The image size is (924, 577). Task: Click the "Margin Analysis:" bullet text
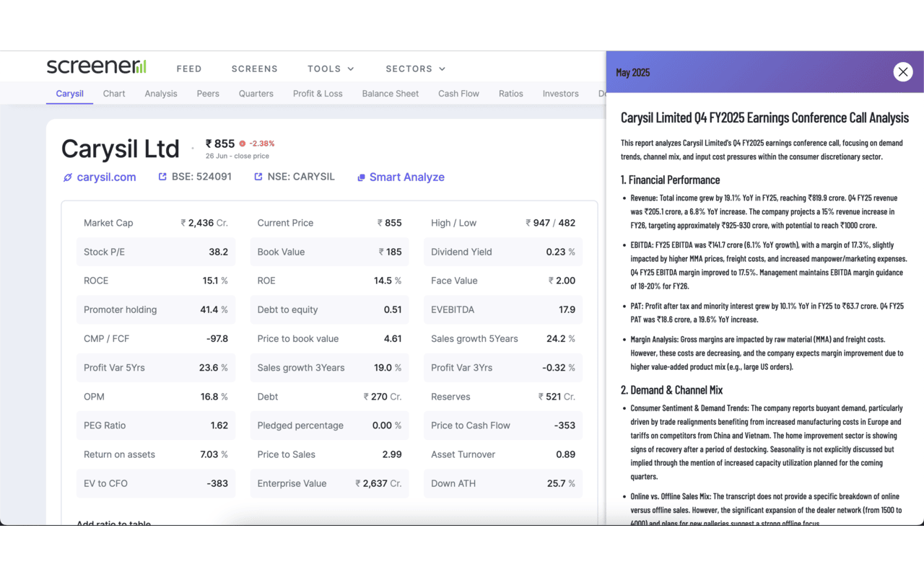654,339
